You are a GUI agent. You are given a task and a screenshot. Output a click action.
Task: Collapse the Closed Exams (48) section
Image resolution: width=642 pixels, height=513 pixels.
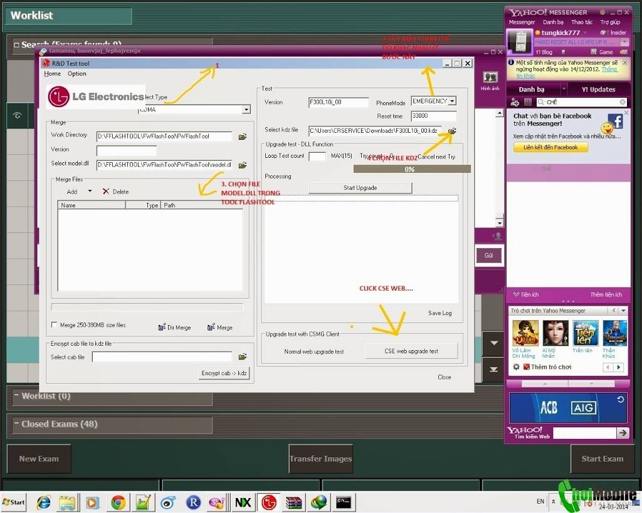16,423
